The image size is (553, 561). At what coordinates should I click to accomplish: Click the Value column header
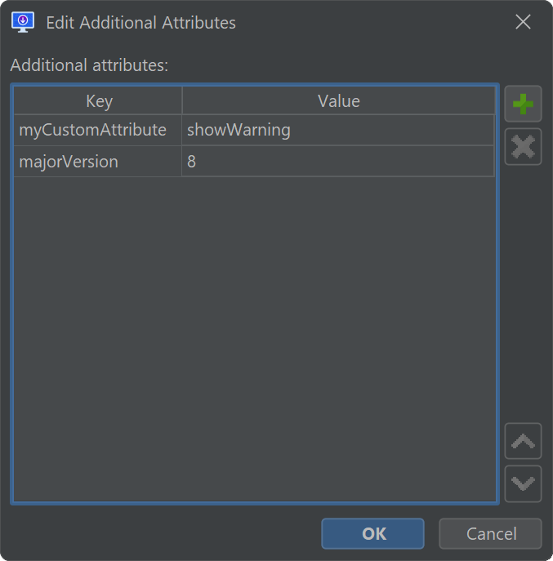tap(339, 101)
